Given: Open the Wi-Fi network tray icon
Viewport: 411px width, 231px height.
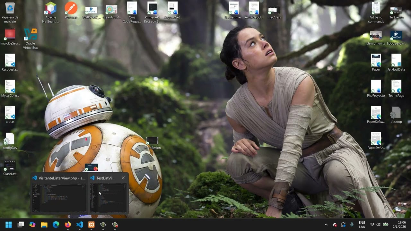Looking at the screenshot, I should pyautogui.click(x=372, y=225).
